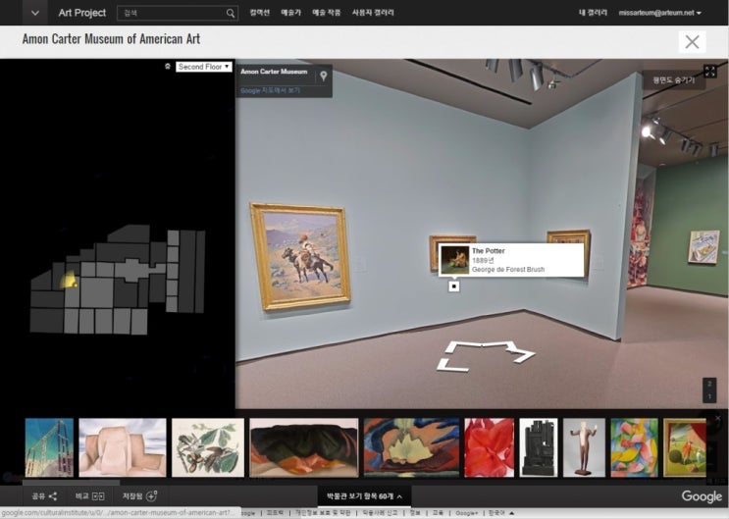729x519 pixels.
Task: Open the 컬렉션 menu item
Action: pos(259,13)
